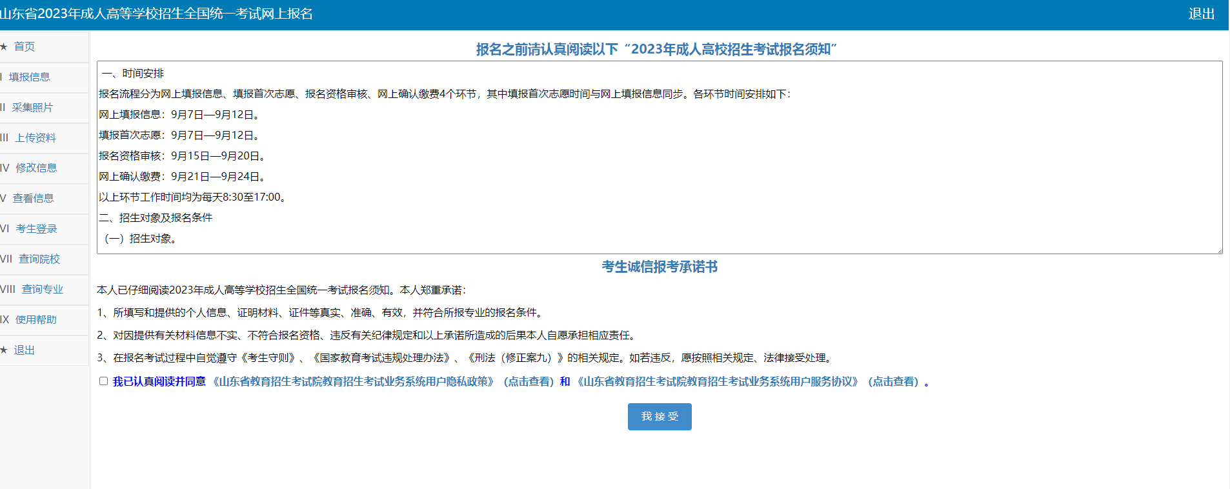Click the notice box's corner handle
1230x489 pixels.
1218,250
